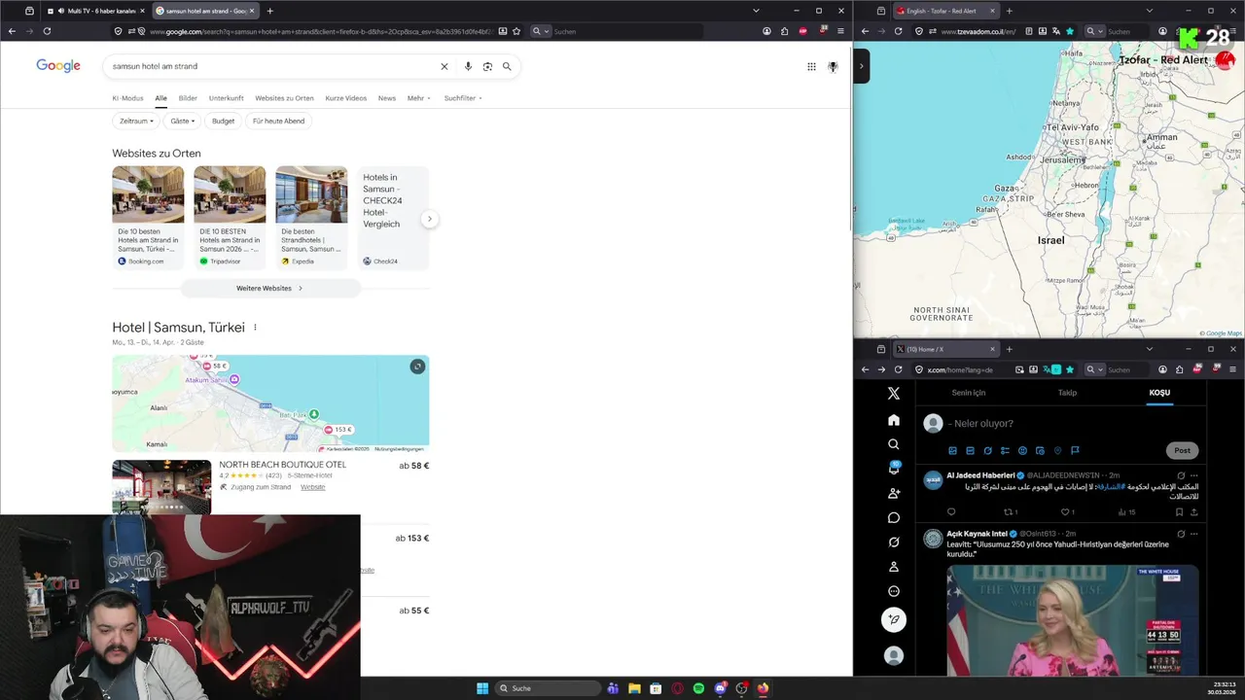Screen dimensions: 1245x700
Task: Click the compose post feather button on X
Action: point(894,619)
